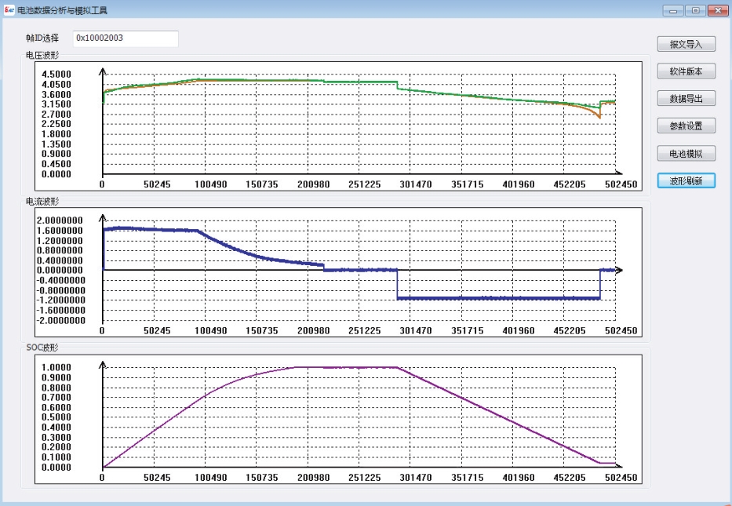The height and width of the screenshot is (506, 732).
Task: Minimize the battery analysis window
Action: click(x=673, y=10)
